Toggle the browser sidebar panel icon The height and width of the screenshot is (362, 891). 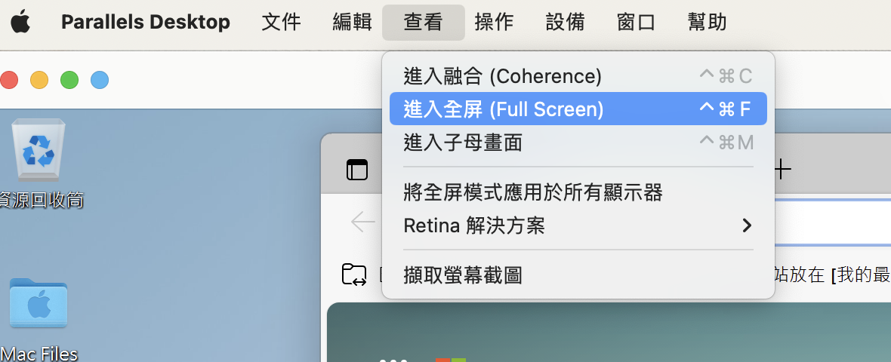[357, 170]
